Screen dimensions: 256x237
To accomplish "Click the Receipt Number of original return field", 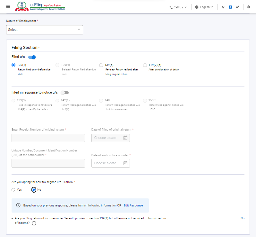I will pyautogui.click(x=48, y=138).
